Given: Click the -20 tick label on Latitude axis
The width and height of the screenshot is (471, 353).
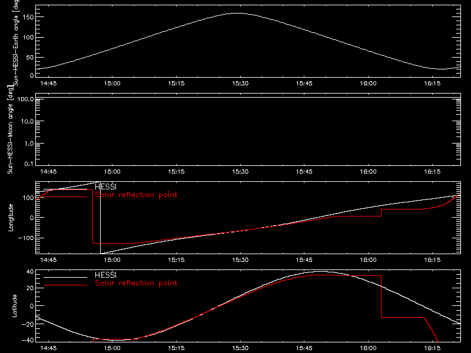Looking at the screenshot, I should [28, 324].
